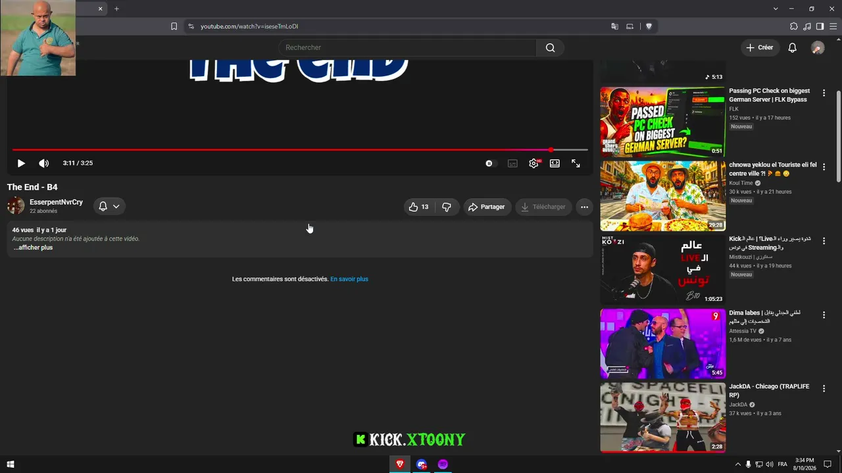Open options for the chnowa yeklou video
The width and height of the screenshot is (842, 473).
click(x=824, y=168)
